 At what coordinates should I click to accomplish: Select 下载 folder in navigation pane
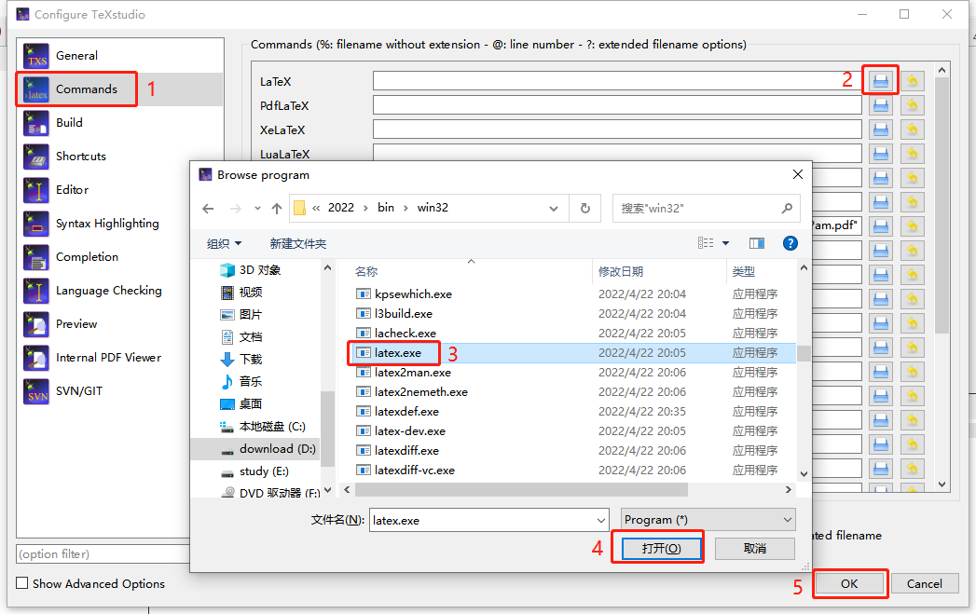pyautogui.click(x=241, y=360)
